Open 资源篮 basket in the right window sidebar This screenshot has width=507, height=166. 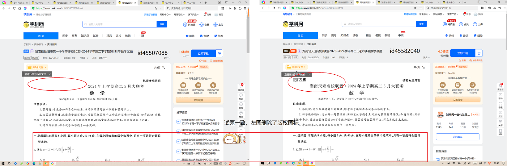[500, 87]
